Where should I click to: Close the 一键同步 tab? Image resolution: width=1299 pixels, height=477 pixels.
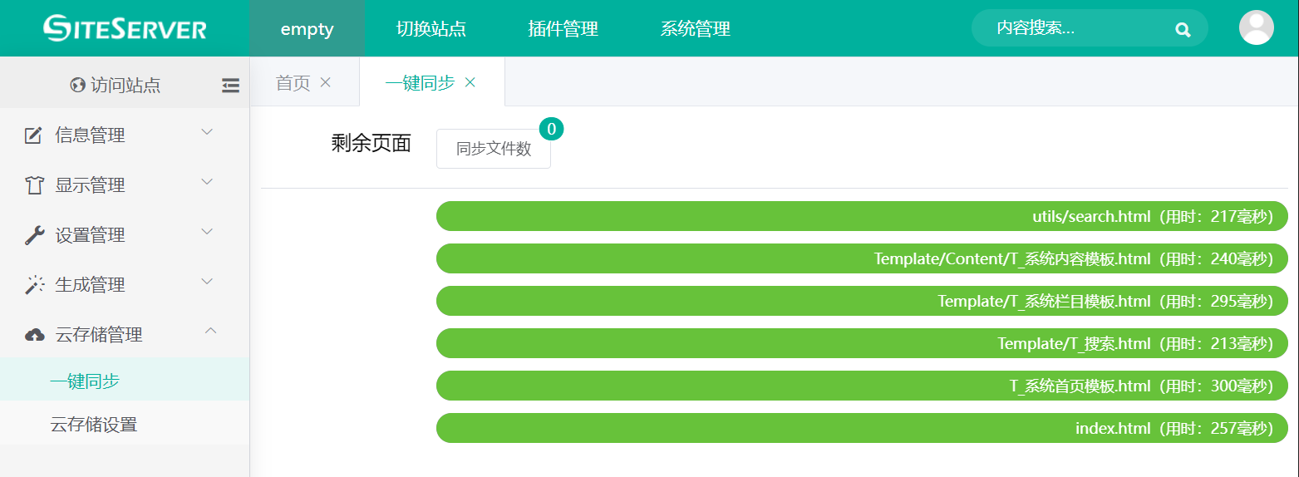point(470,82)
